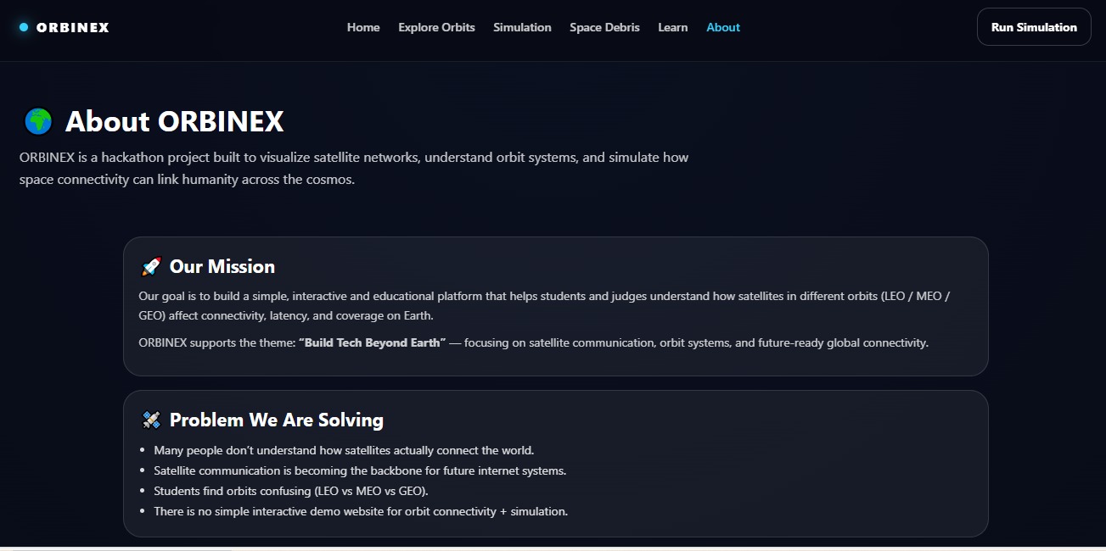Click the globe emoji beside About ORBINEX

click(38, 121)
